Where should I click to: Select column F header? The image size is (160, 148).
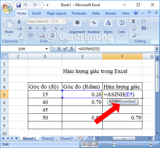(x=122, y=56)
